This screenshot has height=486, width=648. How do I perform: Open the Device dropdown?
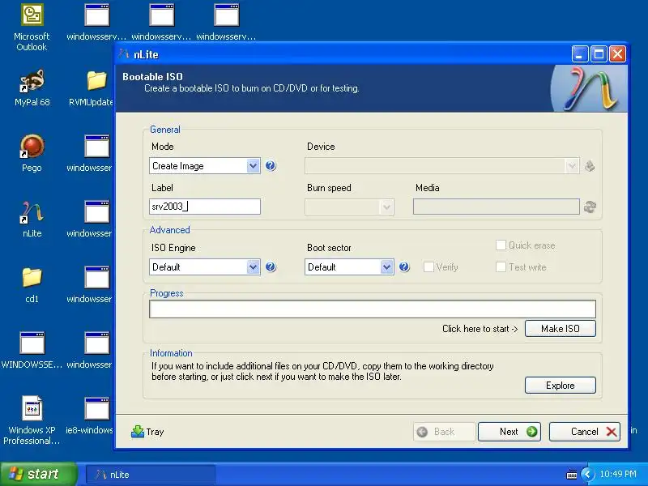pyautogui.click(x=441, y=166)
